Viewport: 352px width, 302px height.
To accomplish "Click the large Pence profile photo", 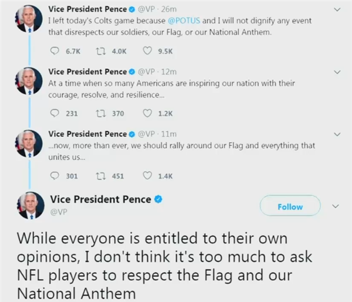I will [31, 205].
